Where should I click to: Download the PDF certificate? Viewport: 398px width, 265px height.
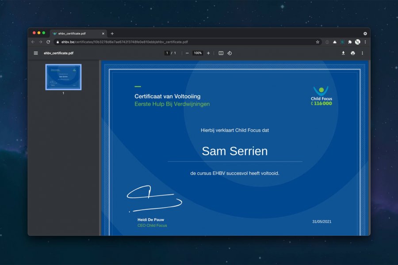343,53
